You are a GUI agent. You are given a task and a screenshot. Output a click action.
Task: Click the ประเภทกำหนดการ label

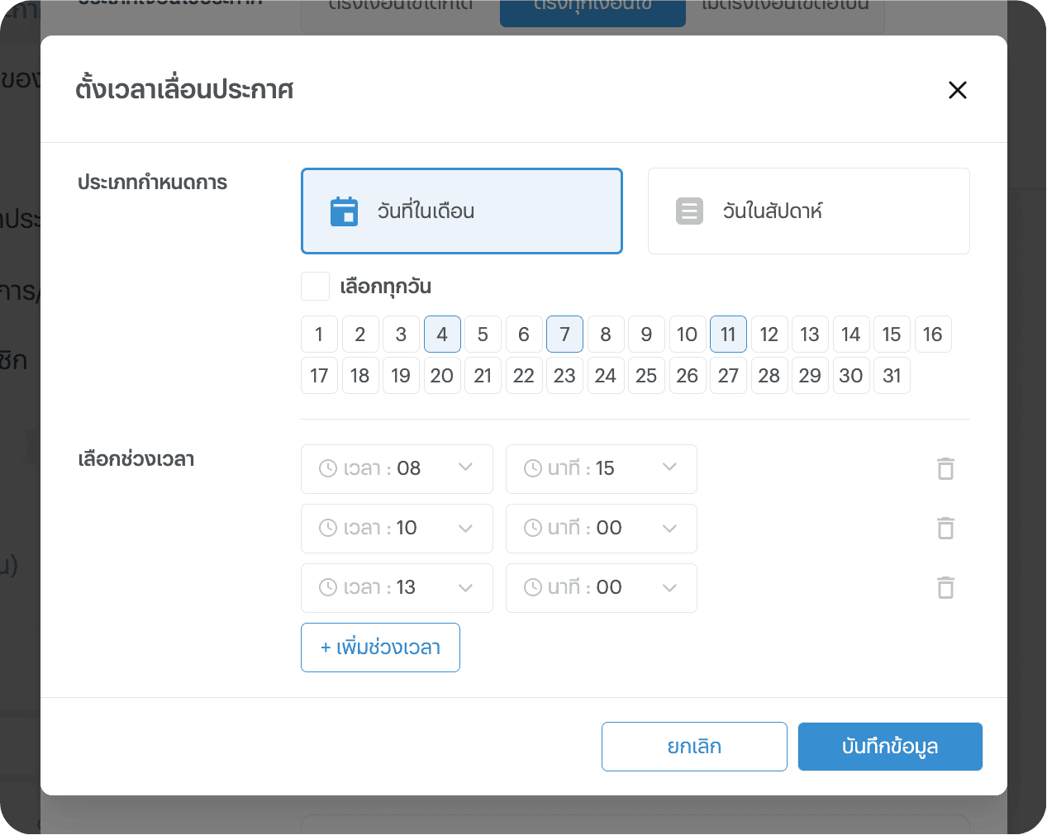tap(153, 183)
